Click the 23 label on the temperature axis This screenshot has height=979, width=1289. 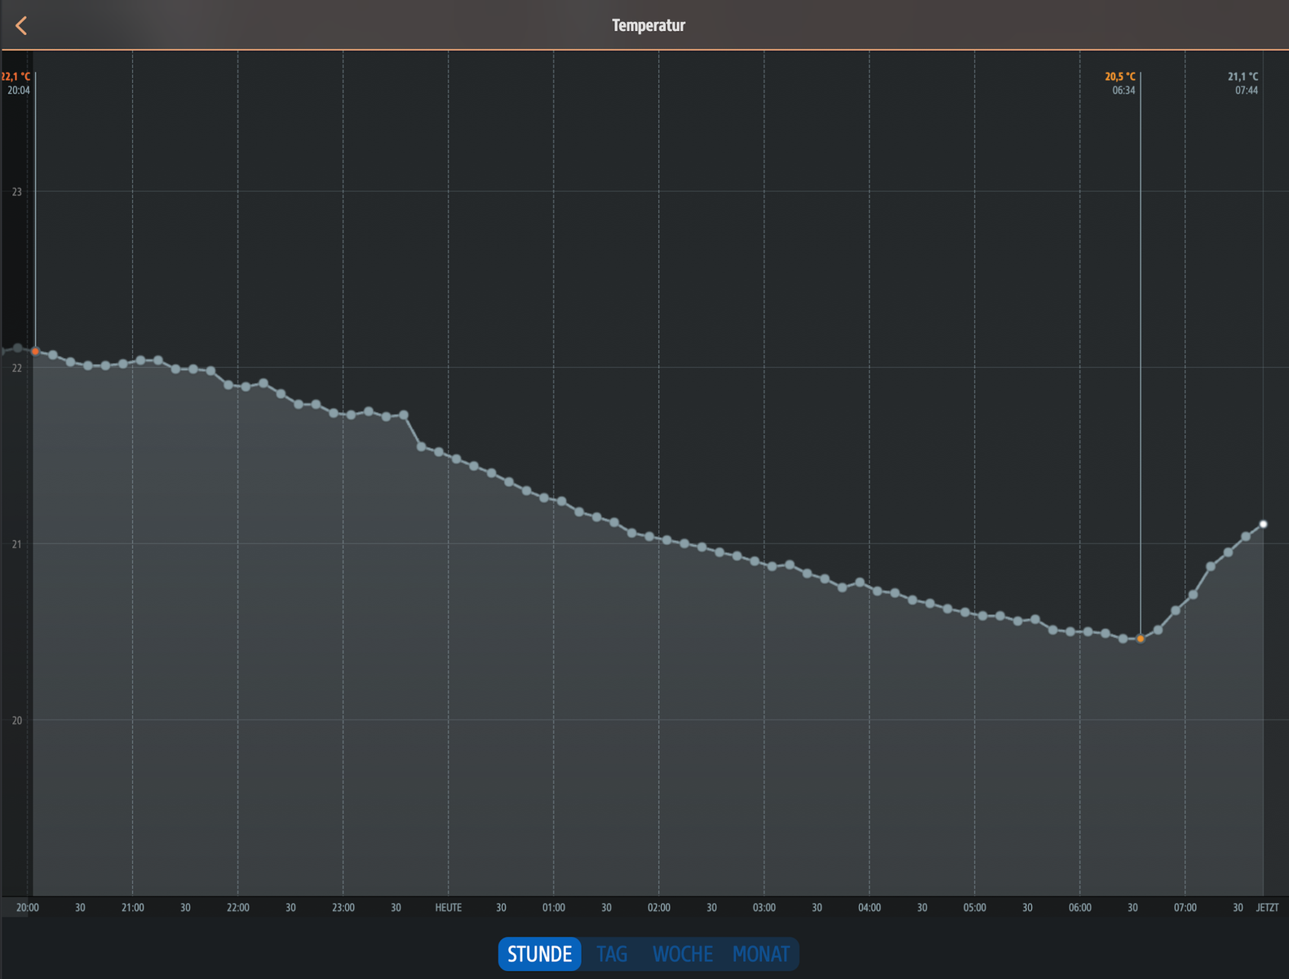click(x=17, y=193)
